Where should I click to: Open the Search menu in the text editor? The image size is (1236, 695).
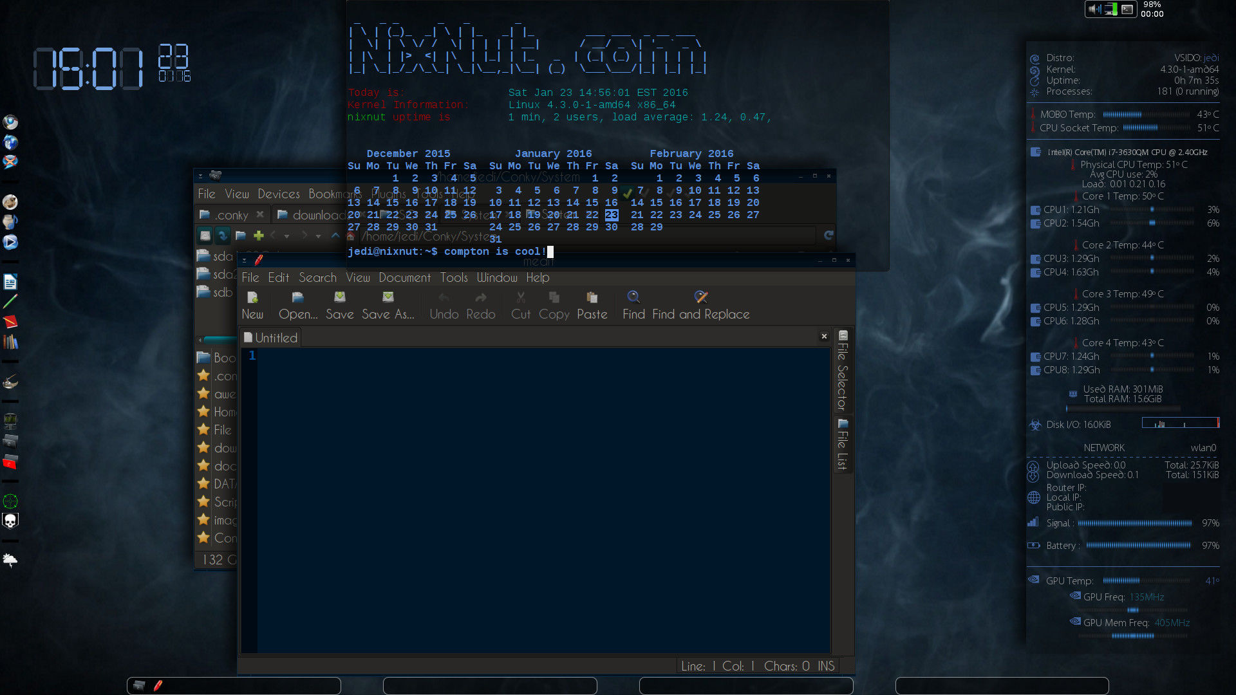pos(317,277)
